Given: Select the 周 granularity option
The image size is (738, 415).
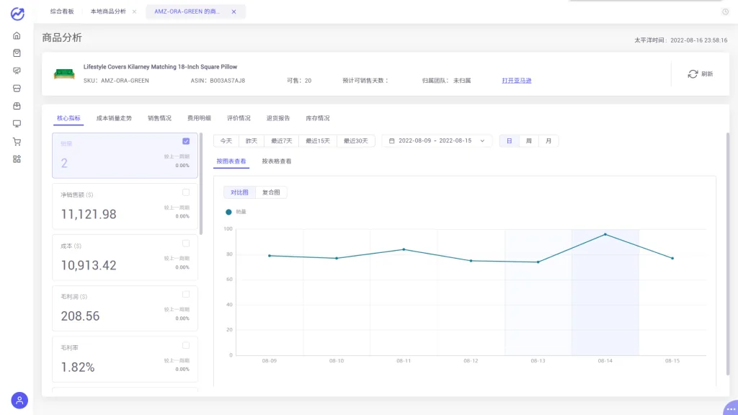Looking at the screenshot, I should 528,140.
